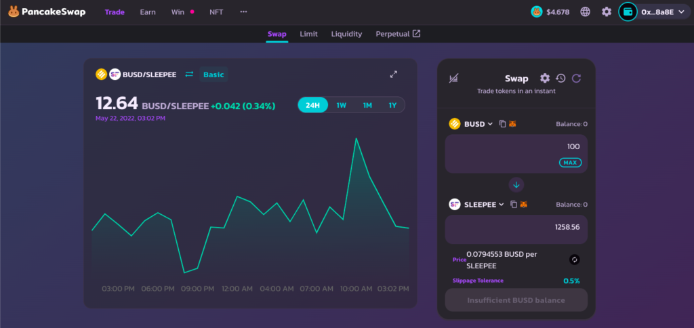The image size is (694, 328).
Task: Open the Perpetual external link
Action: (x=398, y=34)
